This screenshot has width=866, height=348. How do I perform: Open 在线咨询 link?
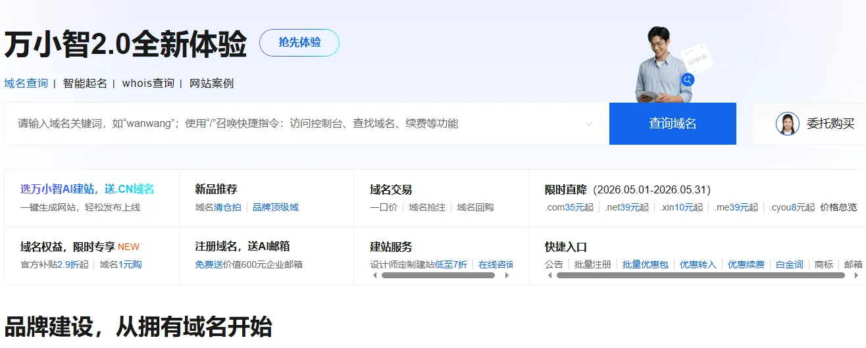coord(496,264)
